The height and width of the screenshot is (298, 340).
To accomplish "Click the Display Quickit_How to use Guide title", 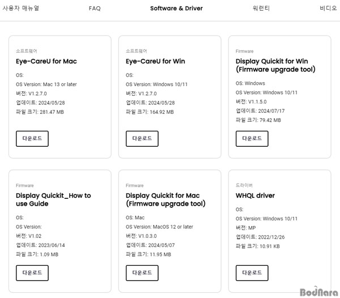I will pyautogui.click(x=53, y=199).
